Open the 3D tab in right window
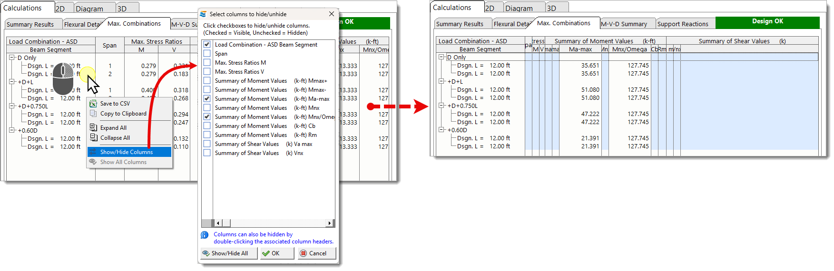834x271 pixels. tap(557, 8)
